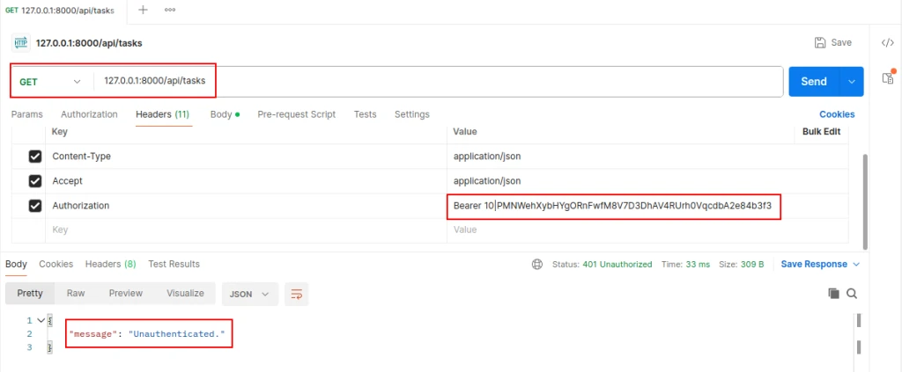Open the Cookies link
Viewport: 902px width, 372px height.
pos(836,114)
